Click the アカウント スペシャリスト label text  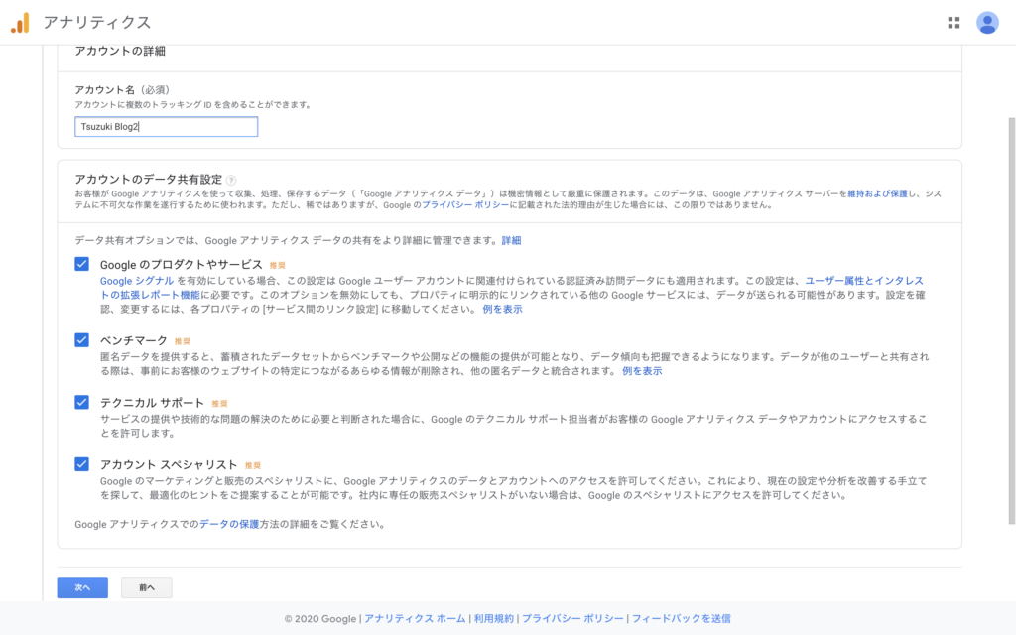(x=169, y=465)
